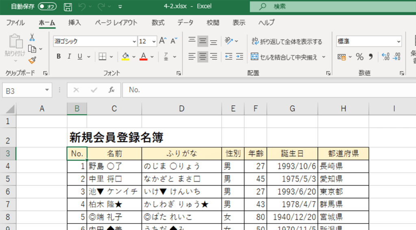
Task: Toggle Middle Align button
Action: click(x=203, y=41)
